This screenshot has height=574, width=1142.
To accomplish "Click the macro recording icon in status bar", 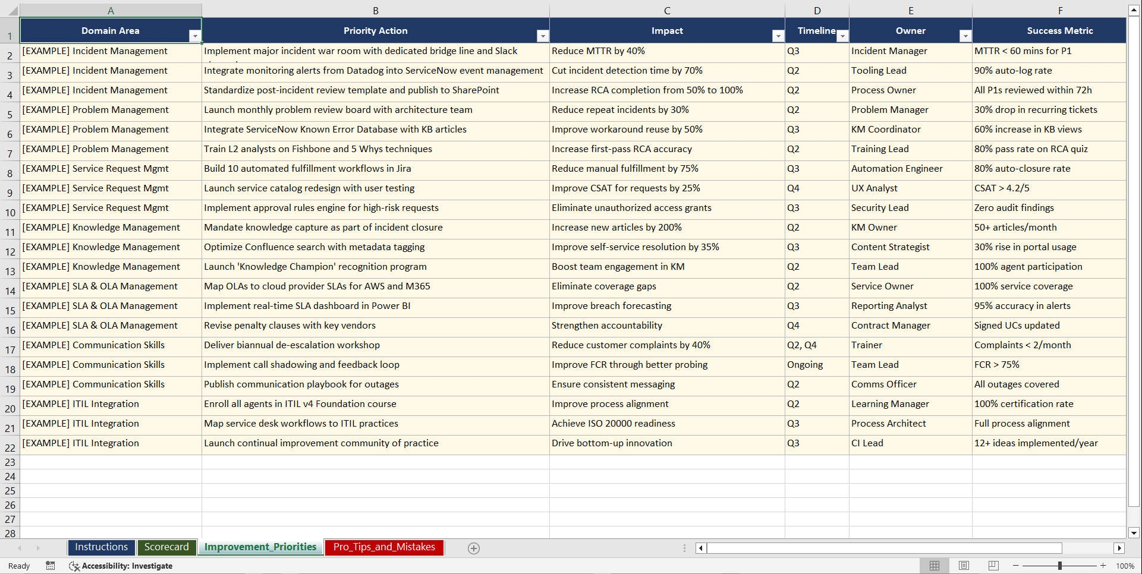I will pos(51,566).
